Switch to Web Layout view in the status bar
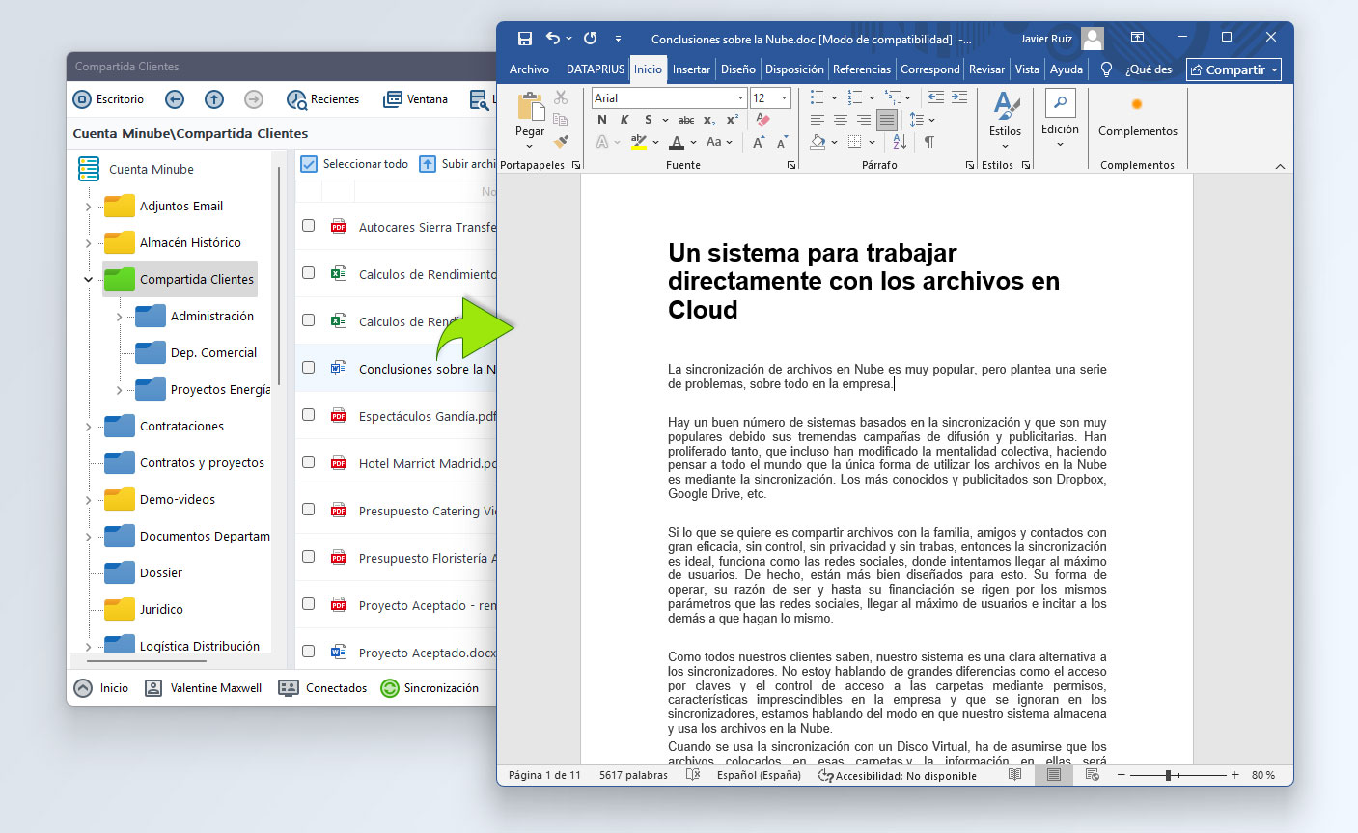The height and width of the screenshot is (833, 1358). coord(1092,775)
